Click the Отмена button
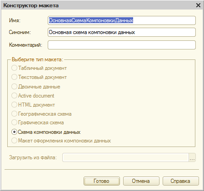The image size is (204, 191). point(141,181)
